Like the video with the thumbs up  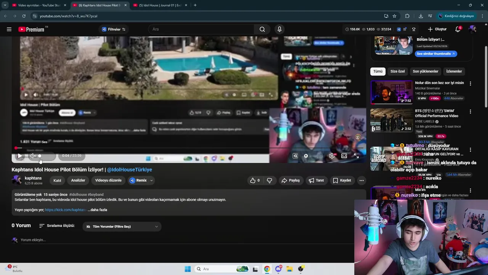click(x=255, y=180)
